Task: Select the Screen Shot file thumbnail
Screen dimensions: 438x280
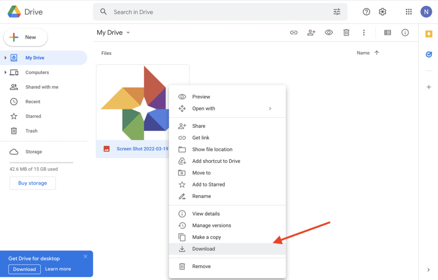Action: coord(133,103)
